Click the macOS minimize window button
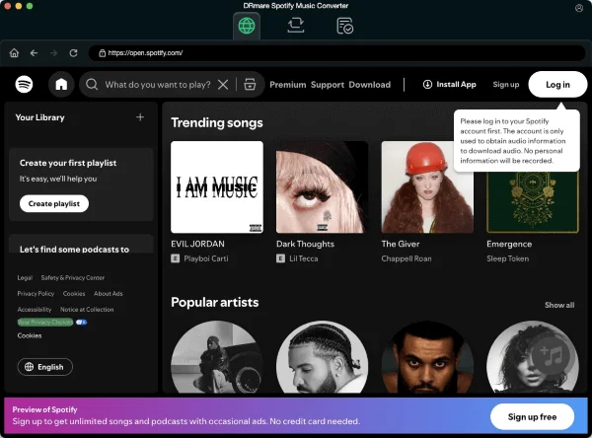The width and height of the screenshot is (592, 438). (19, 6)
